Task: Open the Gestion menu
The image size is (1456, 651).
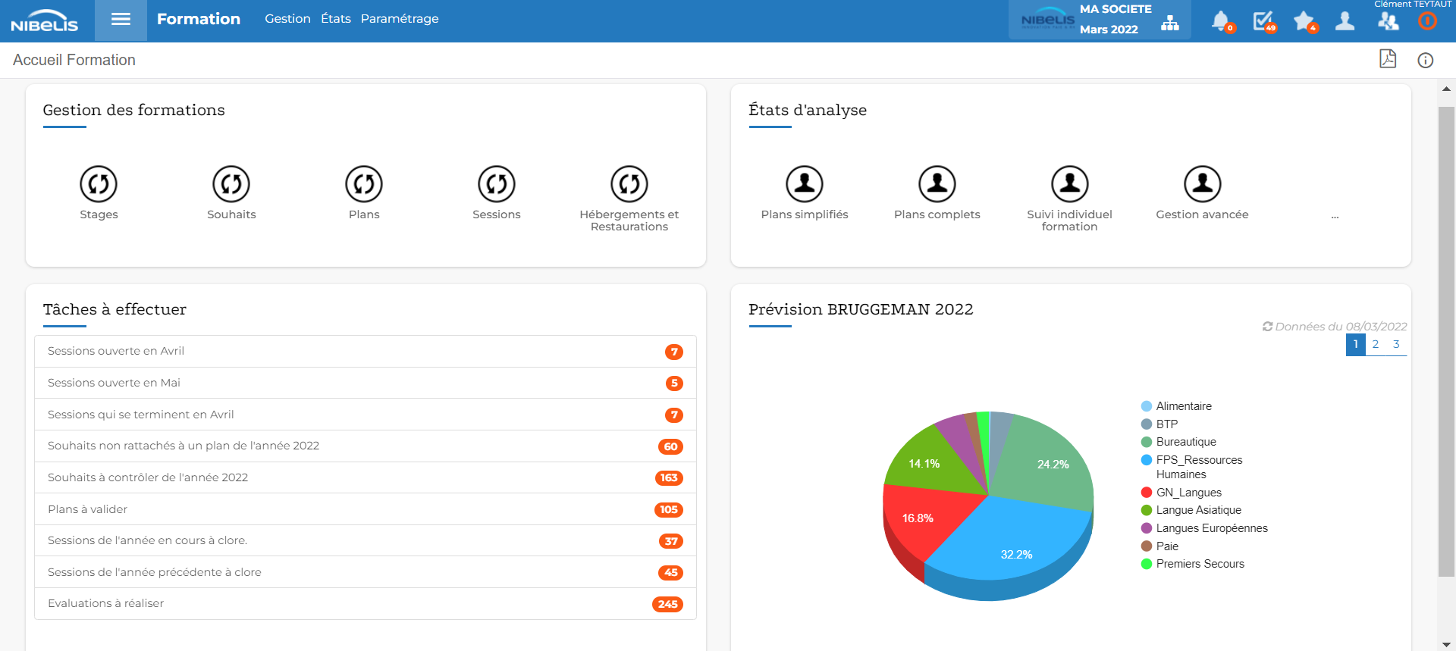Action: [287, 19]
